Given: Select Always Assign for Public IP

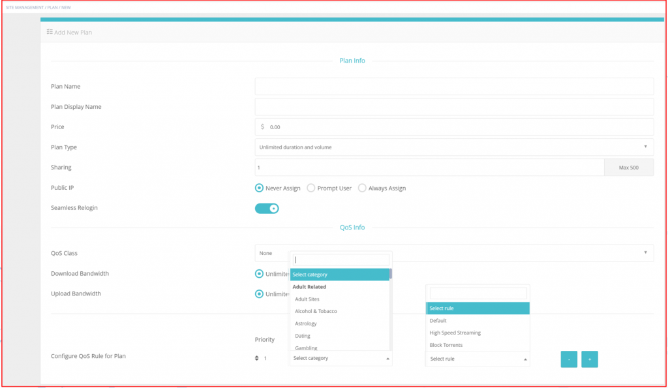Looking at the screenshot, I should pos(362,188).
